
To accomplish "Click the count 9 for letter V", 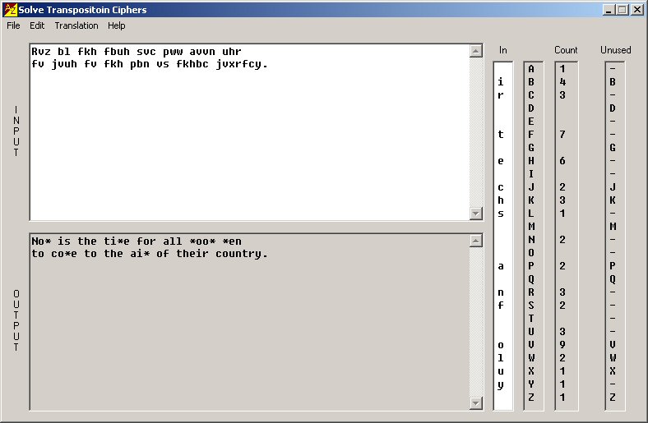I will pos(562,345).
